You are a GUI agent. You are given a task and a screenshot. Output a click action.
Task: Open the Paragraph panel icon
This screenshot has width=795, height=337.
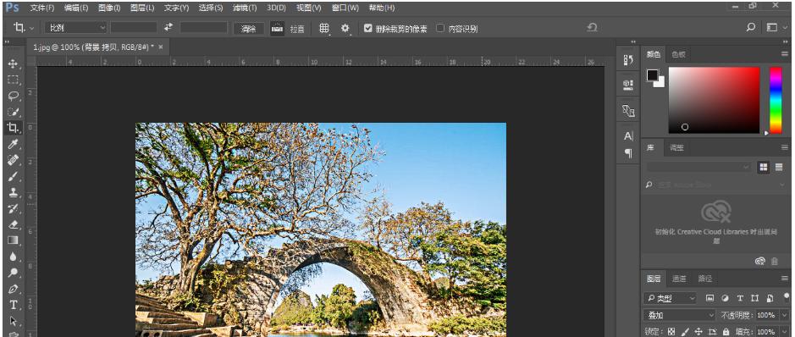point(628,153)
